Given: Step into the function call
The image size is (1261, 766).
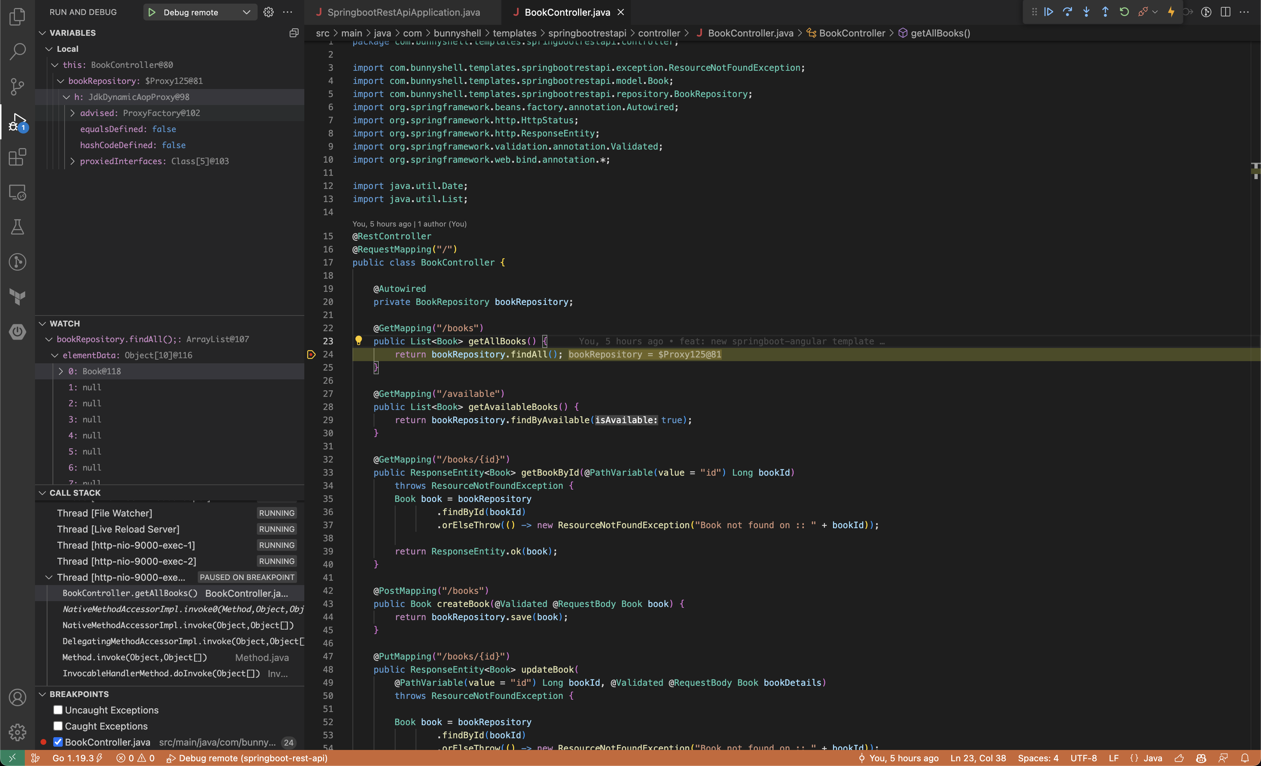Looking at the screenshot, I should 1087,12.
